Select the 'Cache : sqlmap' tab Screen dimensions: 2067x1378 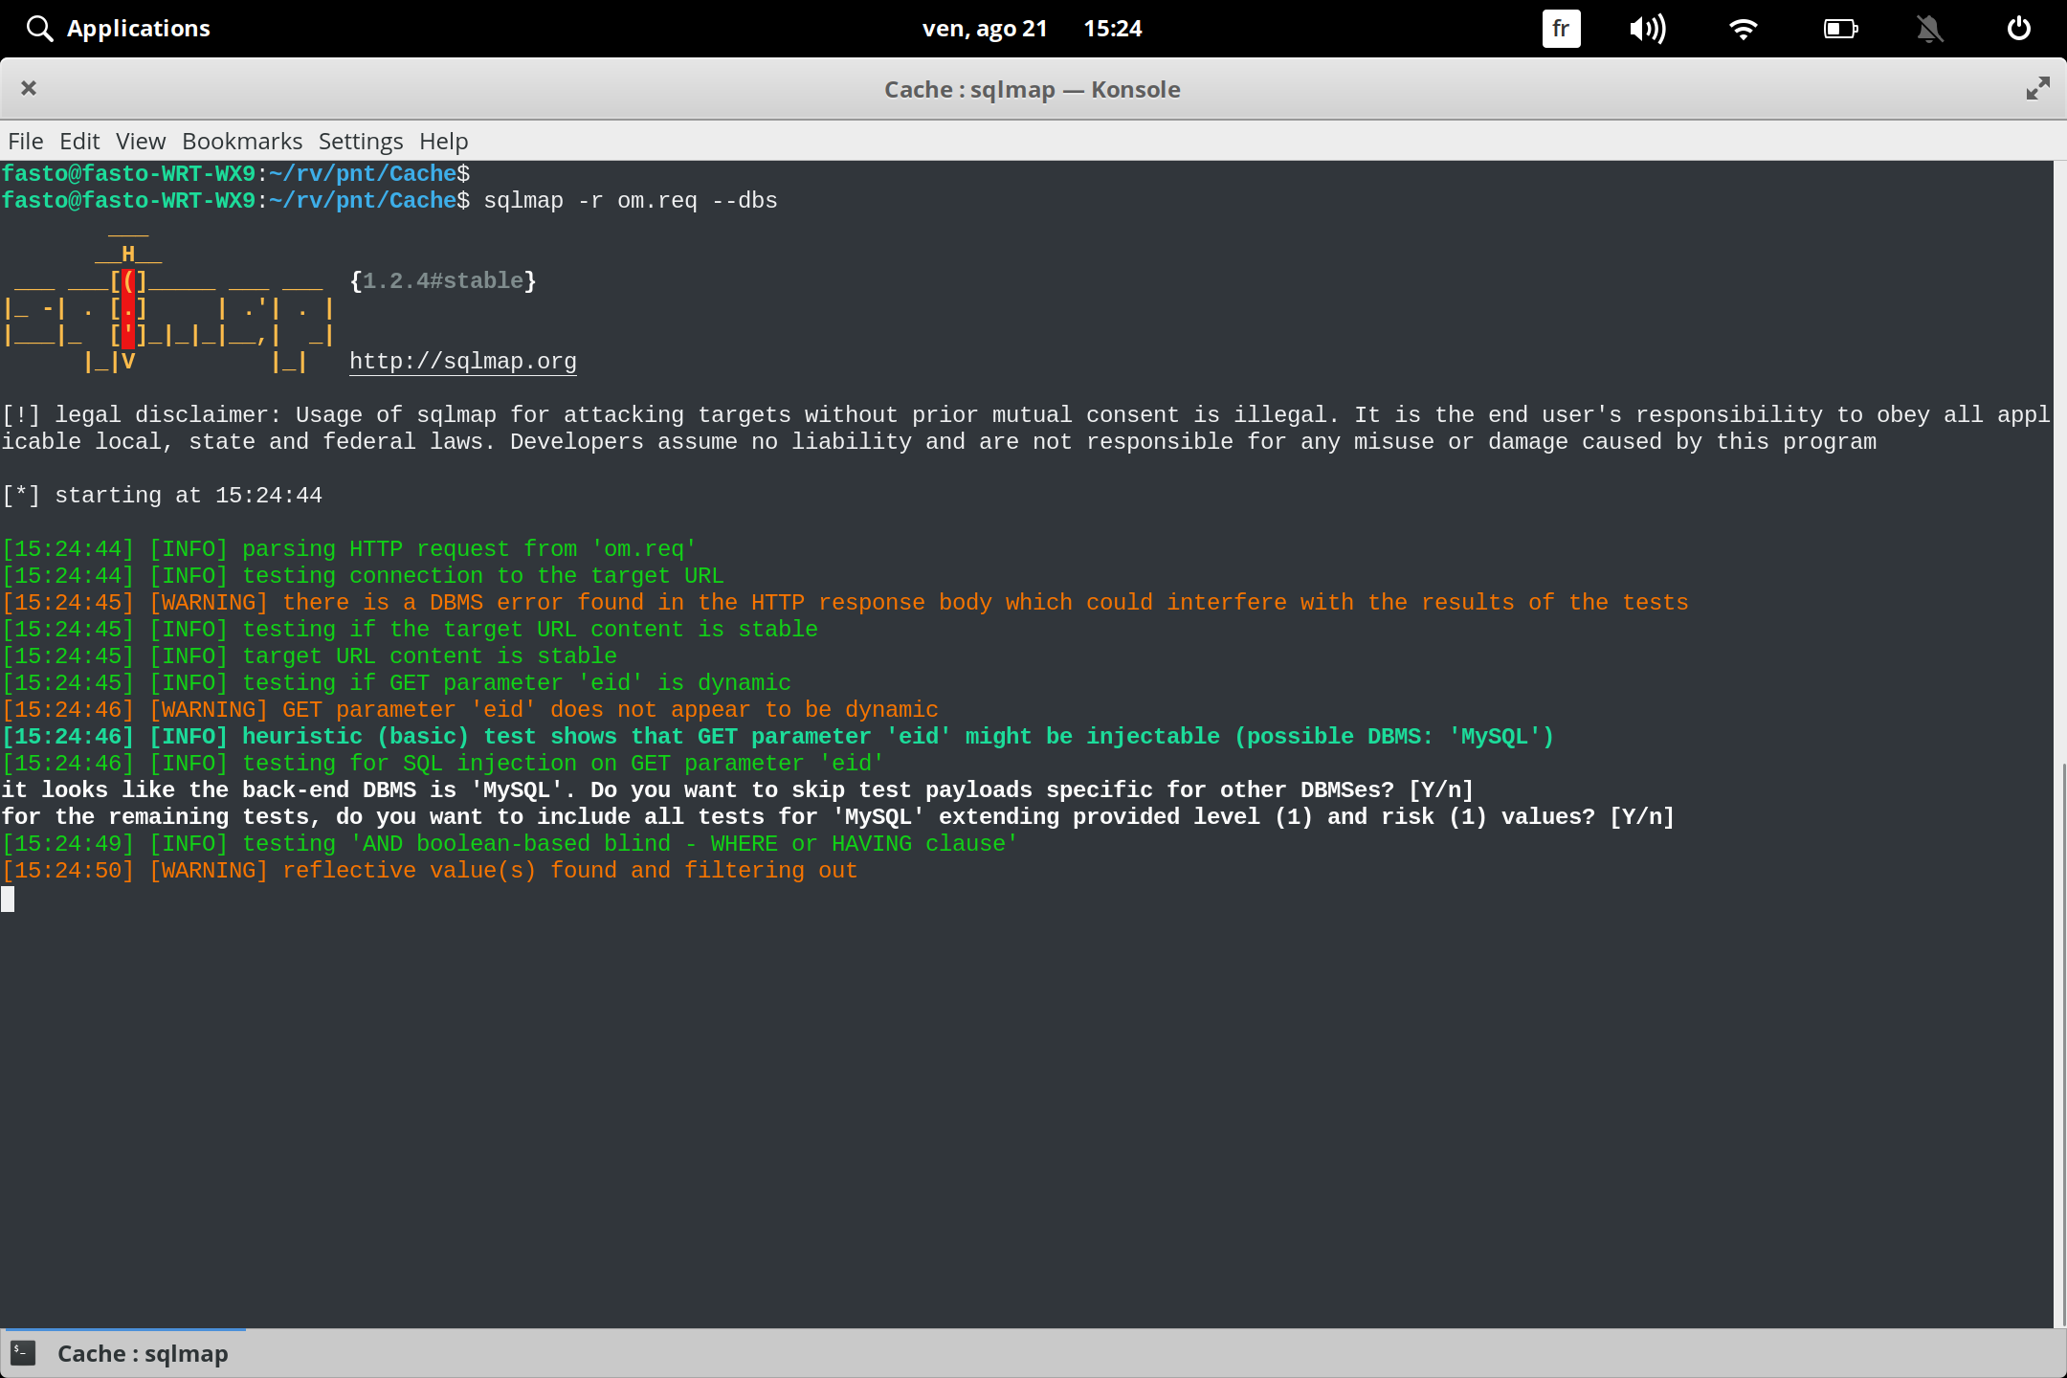click(142, 1352)
